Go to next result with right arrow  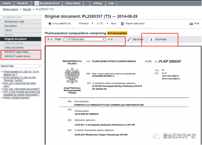point(107,23)
